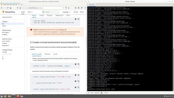The height and width of the screenshot is (98, 174).
Task: Switch to the macOS tab
Action: [42, 16]
